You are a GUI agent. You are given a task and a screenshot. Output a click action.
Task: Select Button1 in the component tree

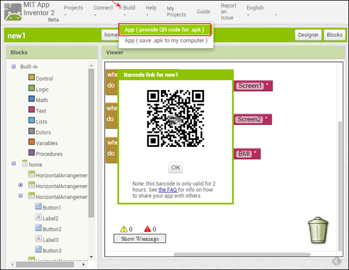[52, 208]
